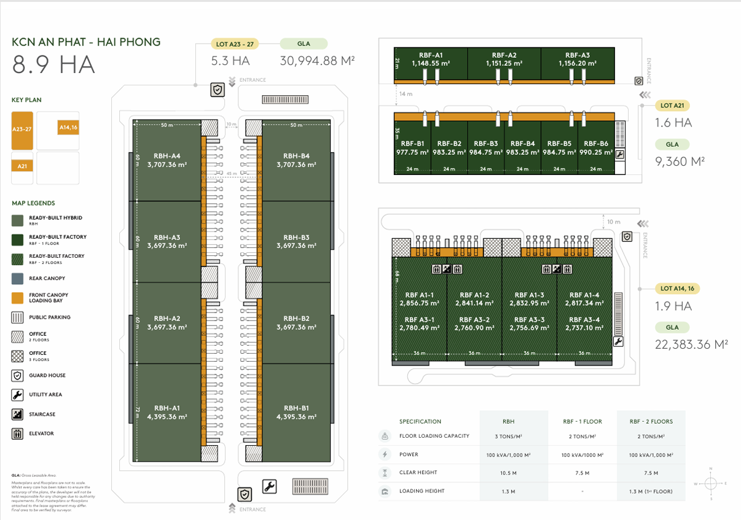Click the GLA pill above 9,360 M²
Viewport: 741px width, 520px height.
(x=672, y=144)
